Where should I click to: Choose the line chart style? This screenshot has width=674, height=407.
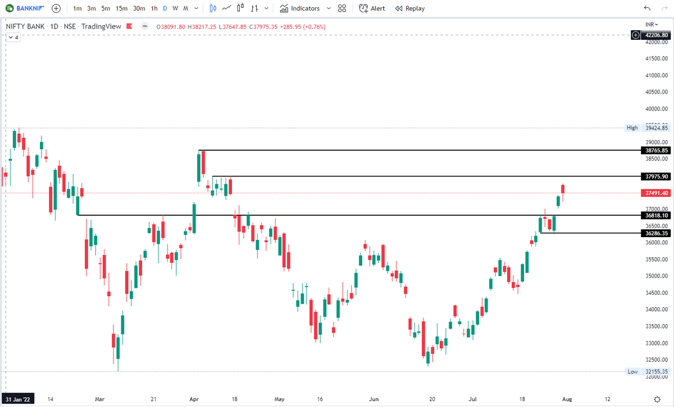pyautogui.click(x=227, y=8)
